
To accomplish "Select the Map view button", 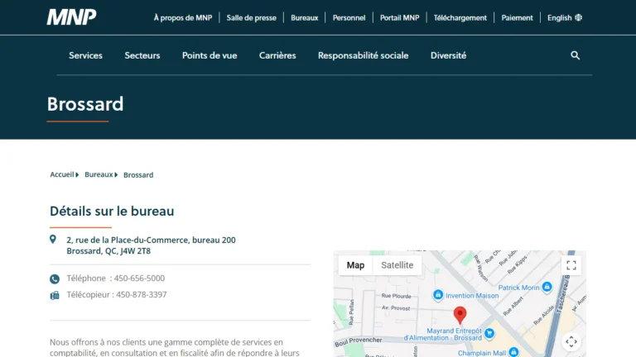I will point(355,265).
